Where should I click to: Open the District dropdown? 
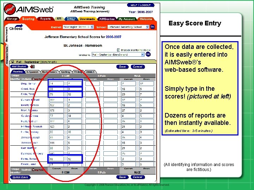click(78, 27)
